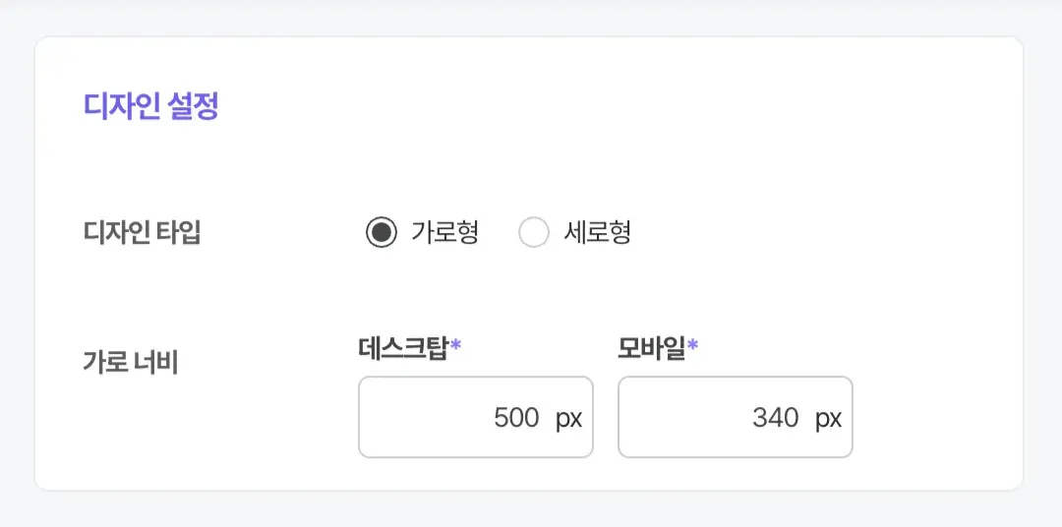Click the required asterisk beside 데스크탑
Viewport: 1062px width, 527px height.
(x=456, y=345)
